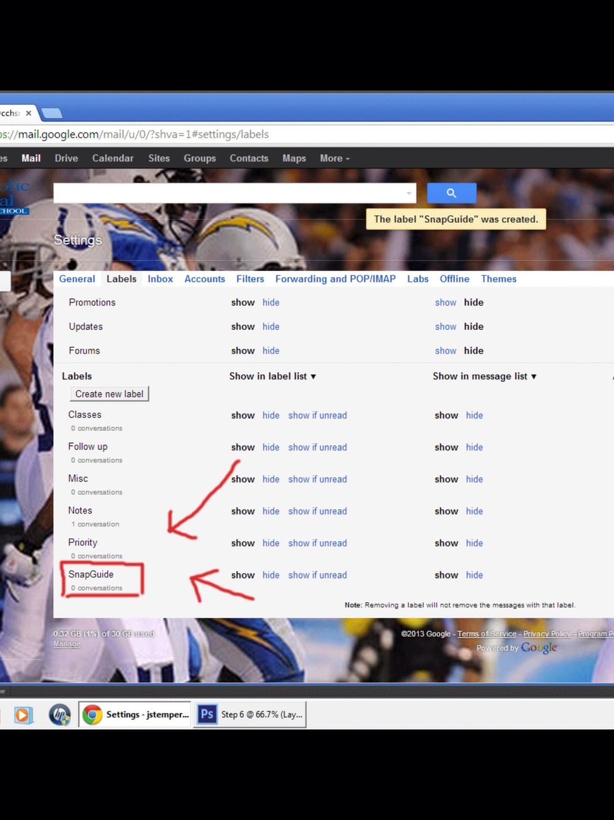Hide Classes label in message list
The image size is (614, 820).
474,415
